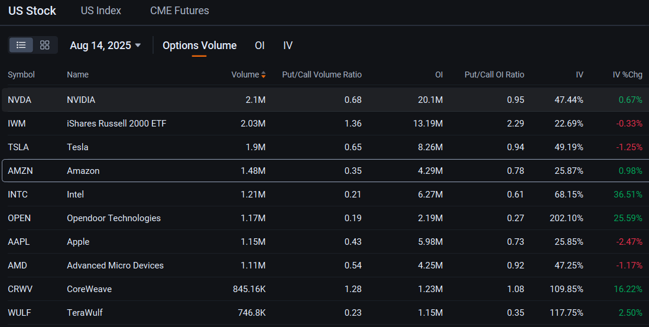Select the Options Volume tab
The width and height of the screenshot is (649, 327).
pos(200,46)
